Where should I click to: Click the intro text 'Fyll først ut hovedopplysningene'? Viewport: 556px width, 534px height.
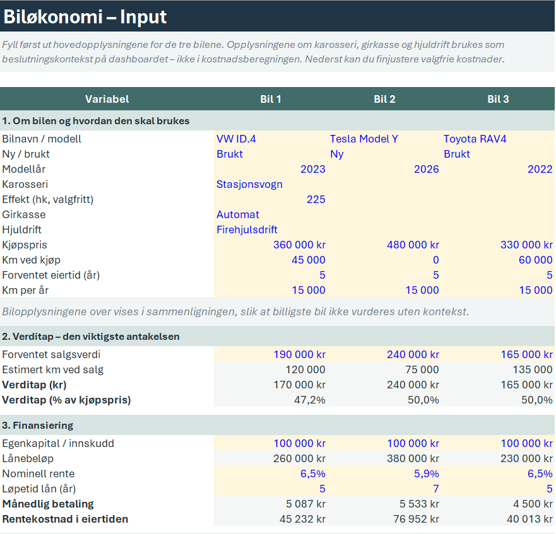point(253,52)
